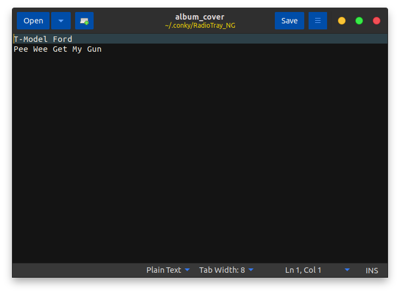Save the album_cover file
Screen dimensions: 400x294
pyautogui.click(x=290, y=21)
